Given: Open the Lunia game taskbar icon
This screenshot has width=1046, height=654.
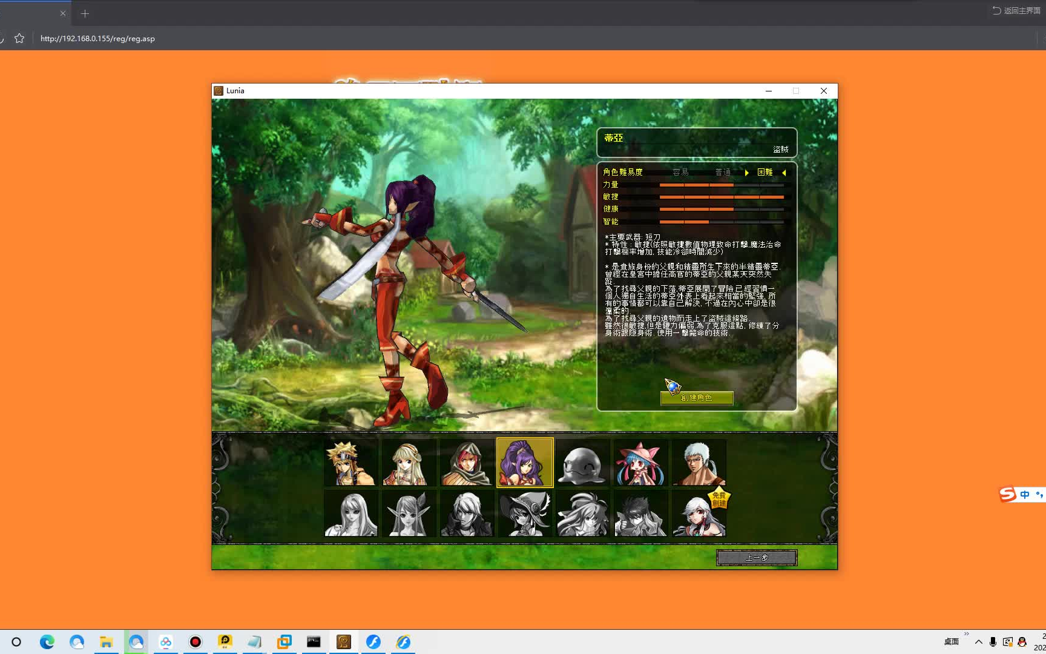Looking at the screenshot, I should coord(344,642).
